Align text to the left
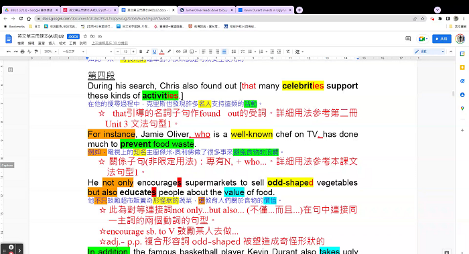Screen dimensions: 469x254 (204, 52)
